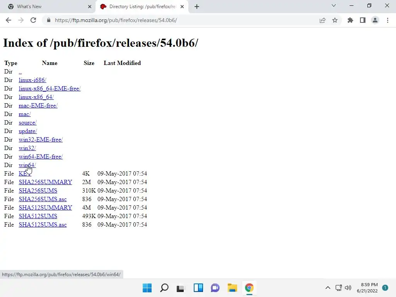This screenshot has width=396, height=297.
Task: Expand the tab search chevron
Action: 334,5
